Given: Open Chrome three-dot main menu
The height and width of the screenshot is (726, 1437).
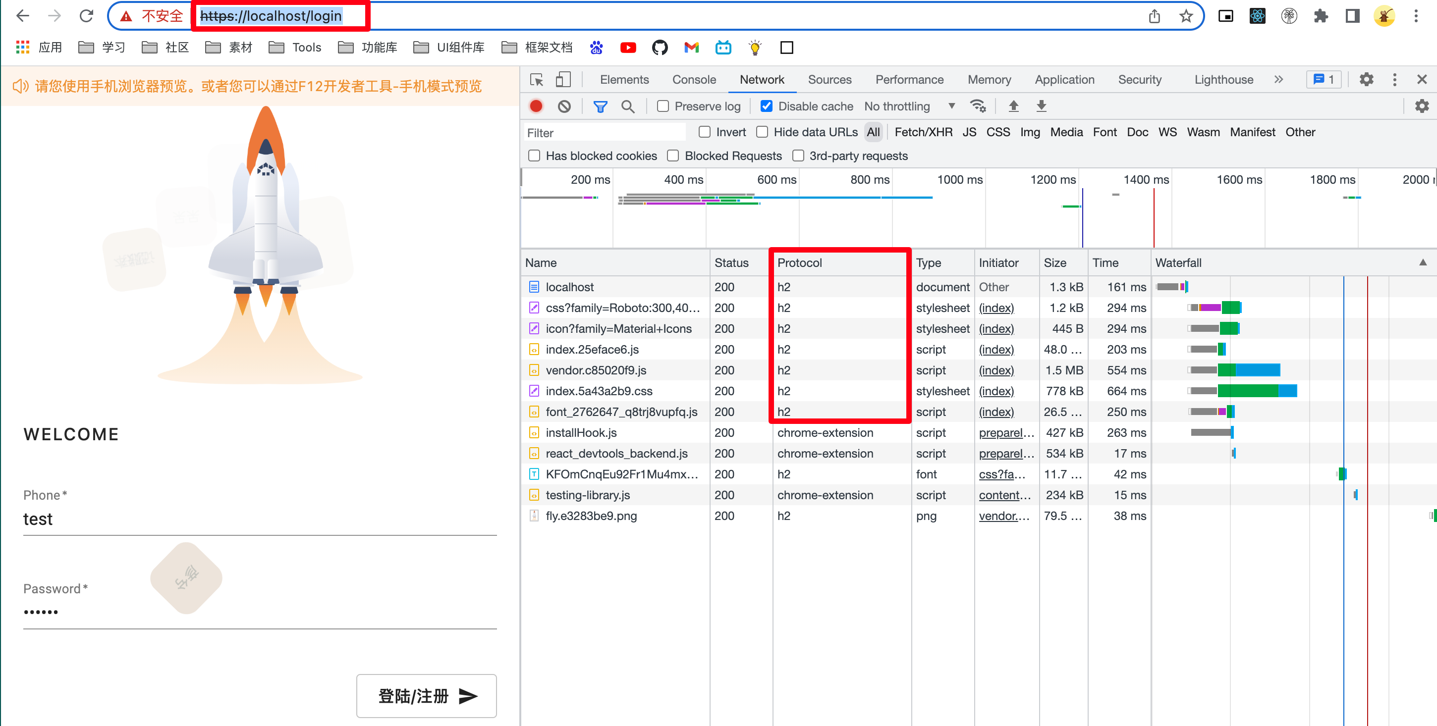Looking at the screenshot, I should pyautogui.click(x=1416, y=16).
